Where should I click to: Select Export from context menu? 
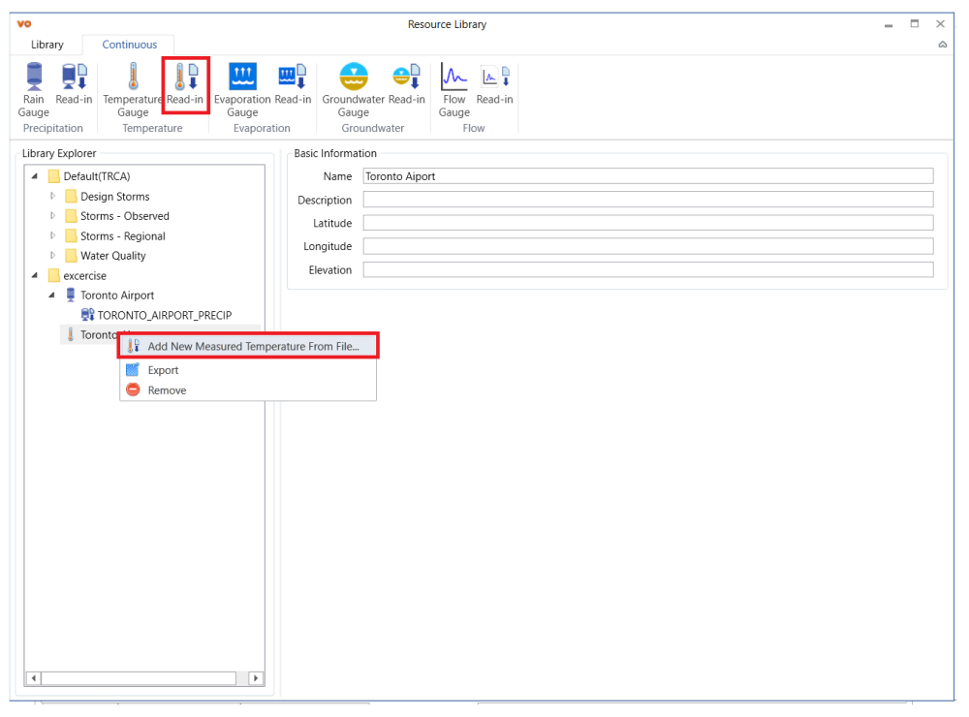(248, 370)
